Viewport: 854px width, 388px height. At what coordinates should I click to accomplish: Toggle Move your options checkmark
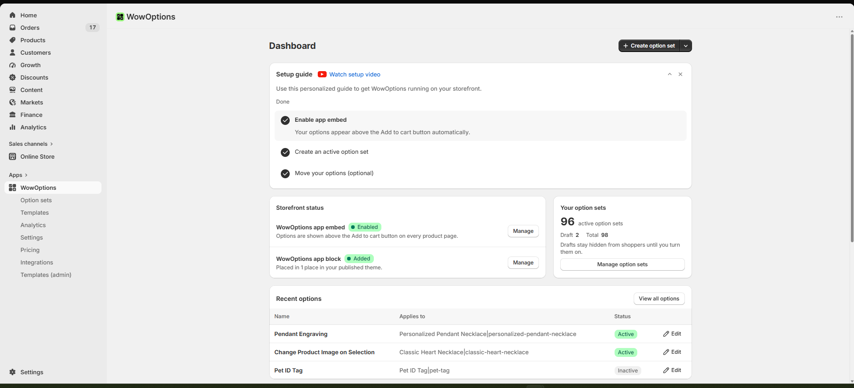(x=285, y=174)
